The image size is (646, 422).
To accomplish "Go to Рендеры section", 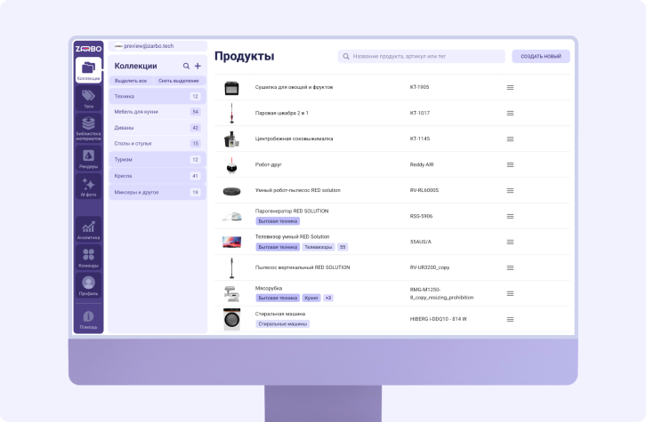I will pyautogui.click(x=88, y=159).
